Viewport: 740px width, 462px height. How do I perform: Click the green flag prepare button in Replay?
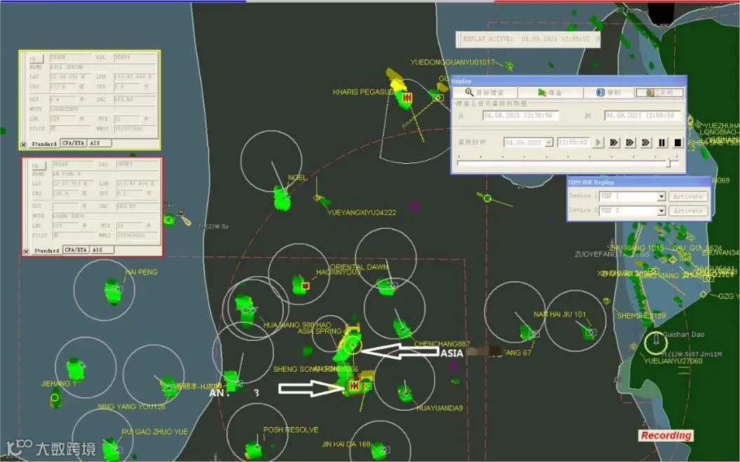550,92
